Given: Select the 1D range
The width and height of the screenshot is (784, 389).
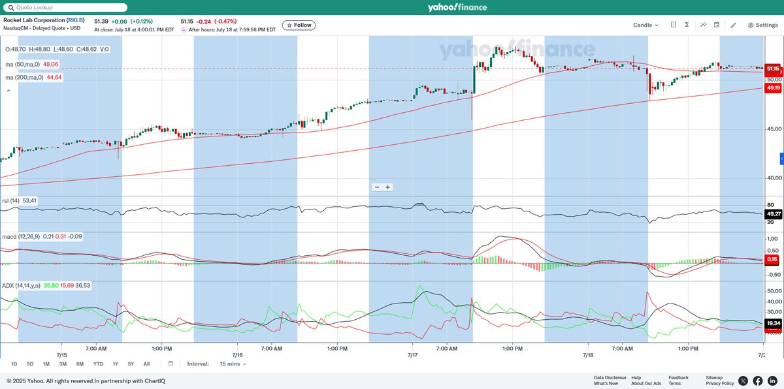Looking at the screenshot, I should [14, 364].
